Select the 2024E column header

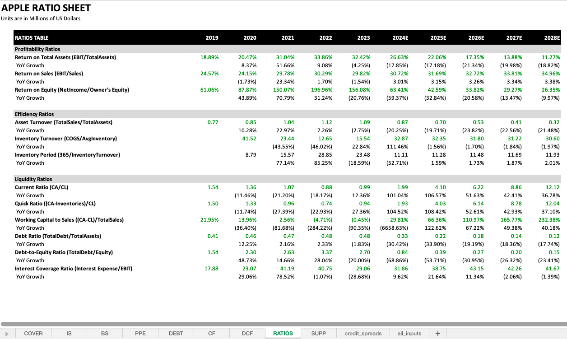pos(400,38)
